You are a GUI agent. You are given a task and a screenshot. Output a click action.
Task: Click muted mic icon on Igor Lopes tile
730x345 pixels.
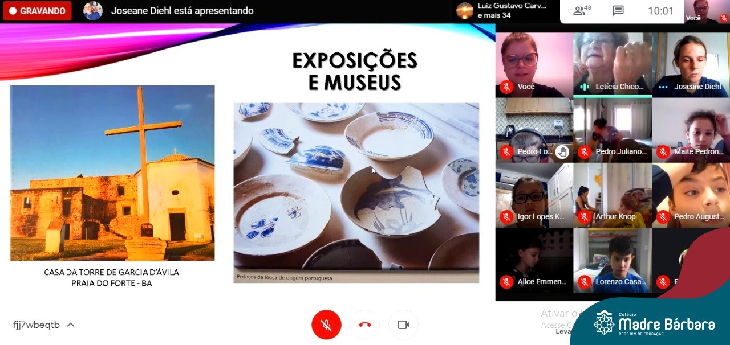pyautogui.click(x=506, y=217)
